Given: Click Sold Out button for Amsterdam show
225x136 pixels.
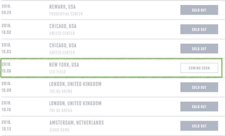Looking at the screenshot, I should pyautogui.click(x=199, y=126).
